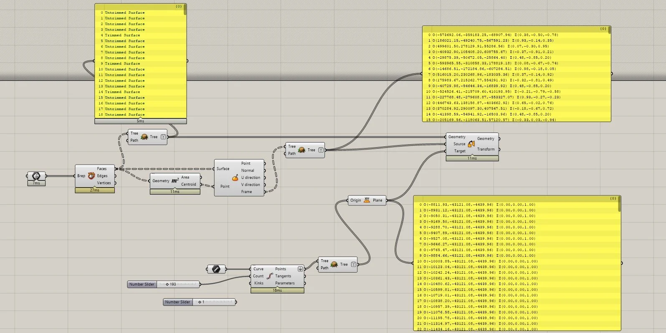Click the Surface input of Evaluate Surface
This screenshot has width=666, height=333.
pos(223,169)
